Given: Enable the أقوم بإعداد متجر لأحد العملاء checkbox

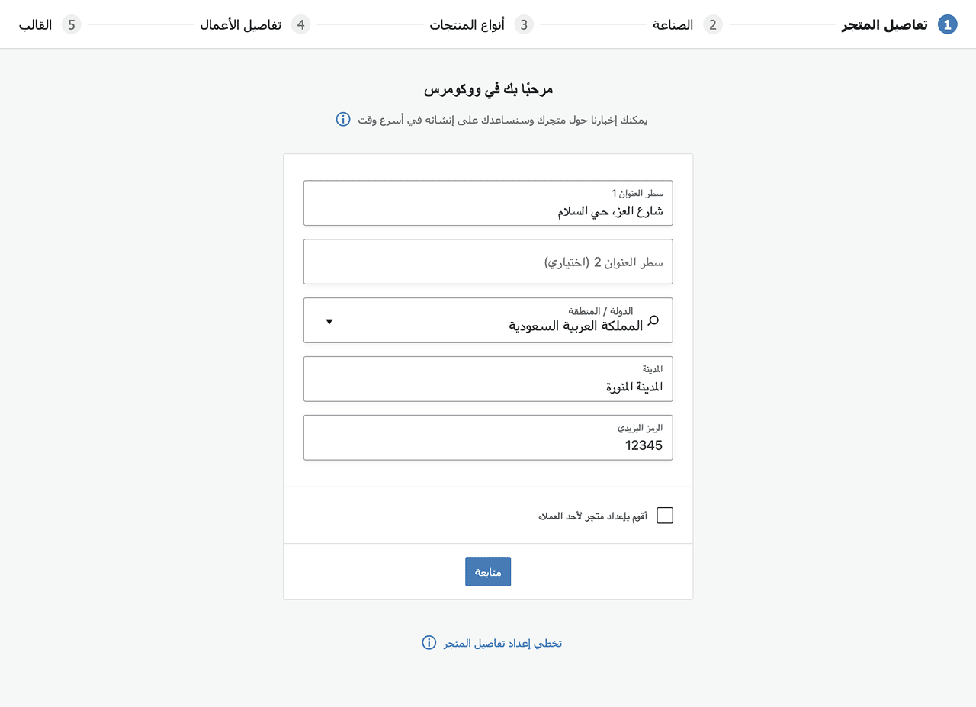Looking at the screenshot, I should click(664, 515).
